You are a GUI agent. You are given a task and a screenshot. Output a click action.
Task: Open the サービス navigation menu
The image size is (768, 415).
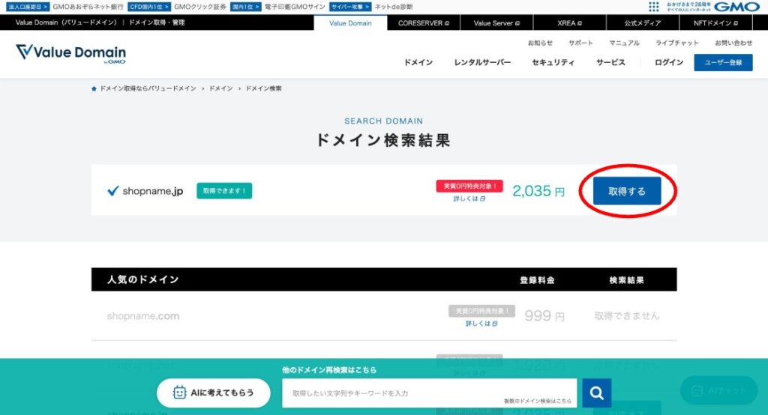point(610,63)
